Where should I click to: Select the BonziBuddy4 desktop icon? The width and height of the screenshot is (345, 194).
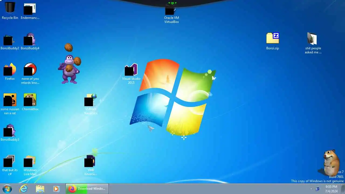(x=30, y=42)
